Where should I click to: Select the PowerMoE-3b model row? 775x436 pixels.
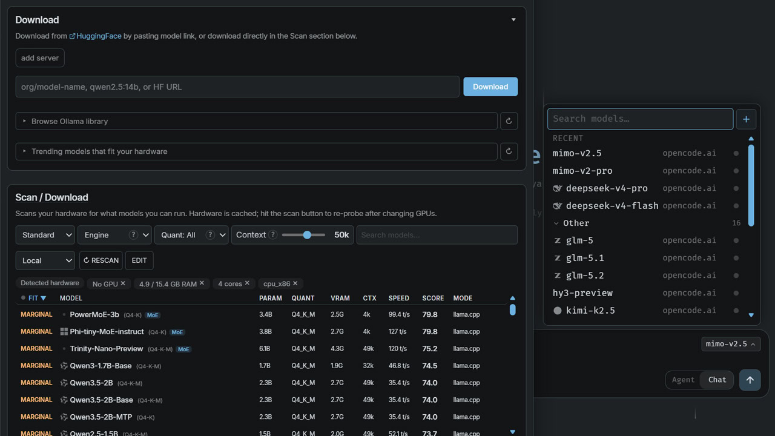(262, 315)
